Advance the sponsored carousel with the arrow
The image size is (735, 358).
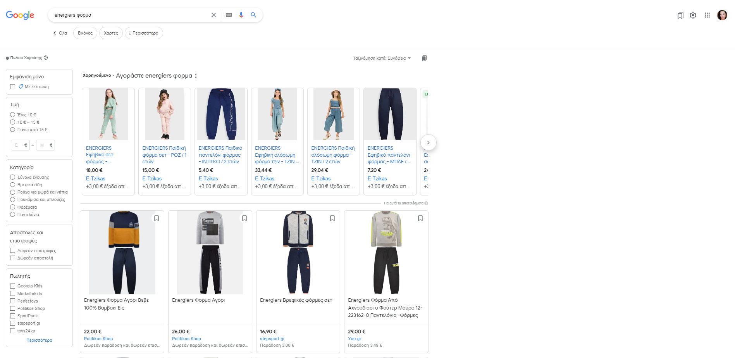point(428,142)
